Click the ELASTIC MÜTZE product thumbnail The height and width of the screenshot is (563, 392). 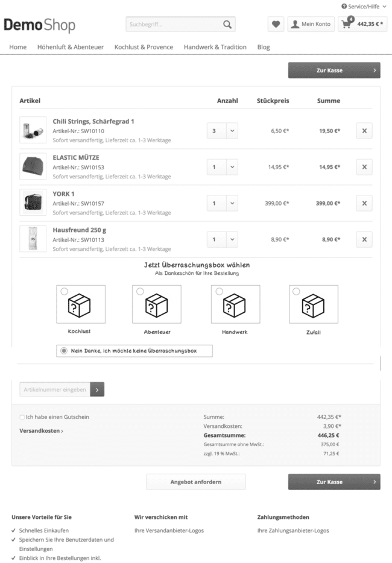tap(33, 166)
